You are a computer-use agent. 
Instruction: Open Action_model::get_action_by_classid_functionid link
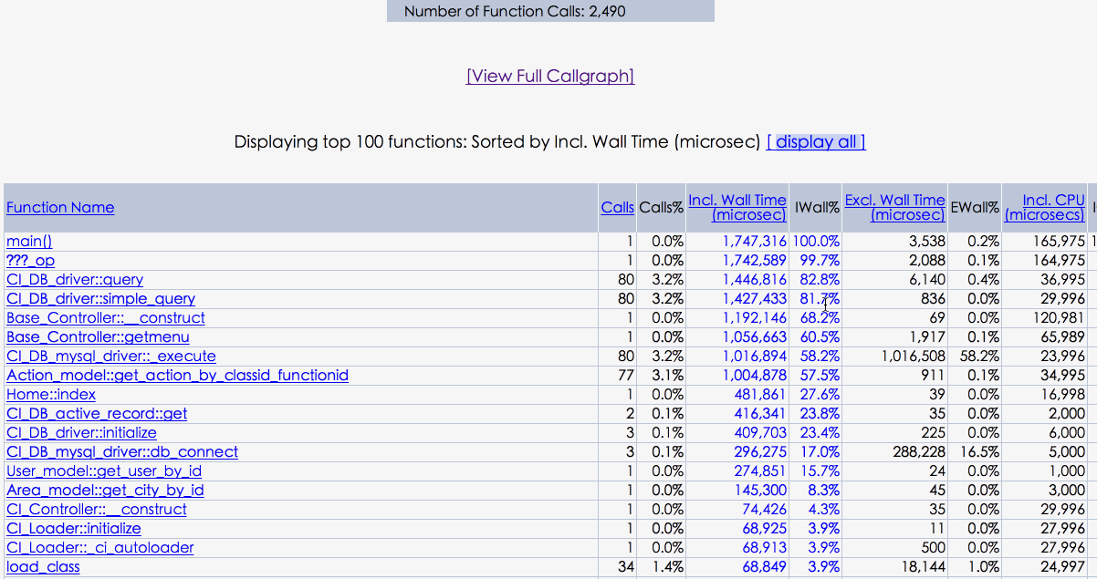(177, 376)
